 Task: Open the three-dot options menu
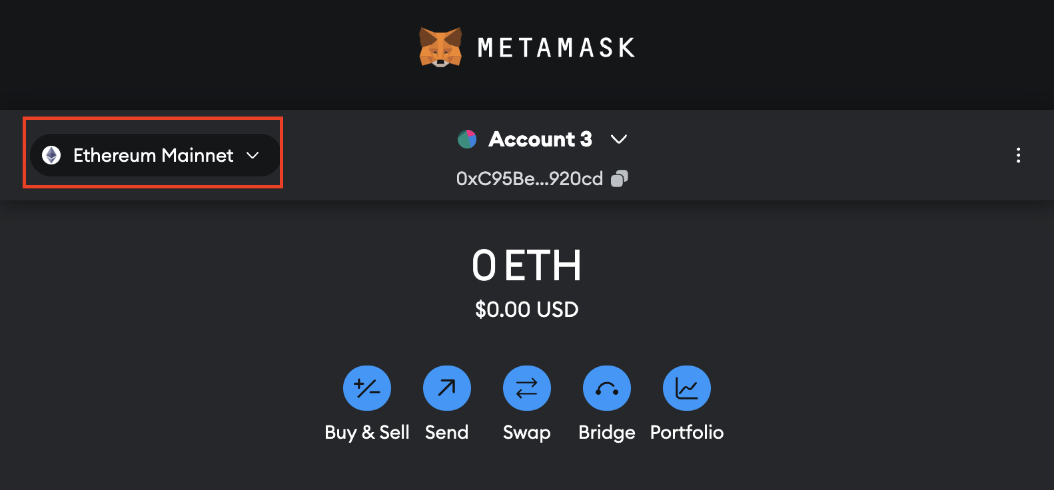click(1018, 155)
